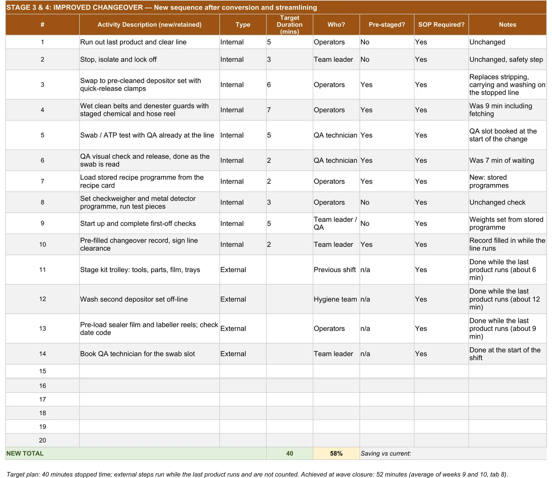Viewport: 552px width, 478px height.
Task: Click 'Wash second depositor set off-line' cell
Action: click(x=149, y=299)
